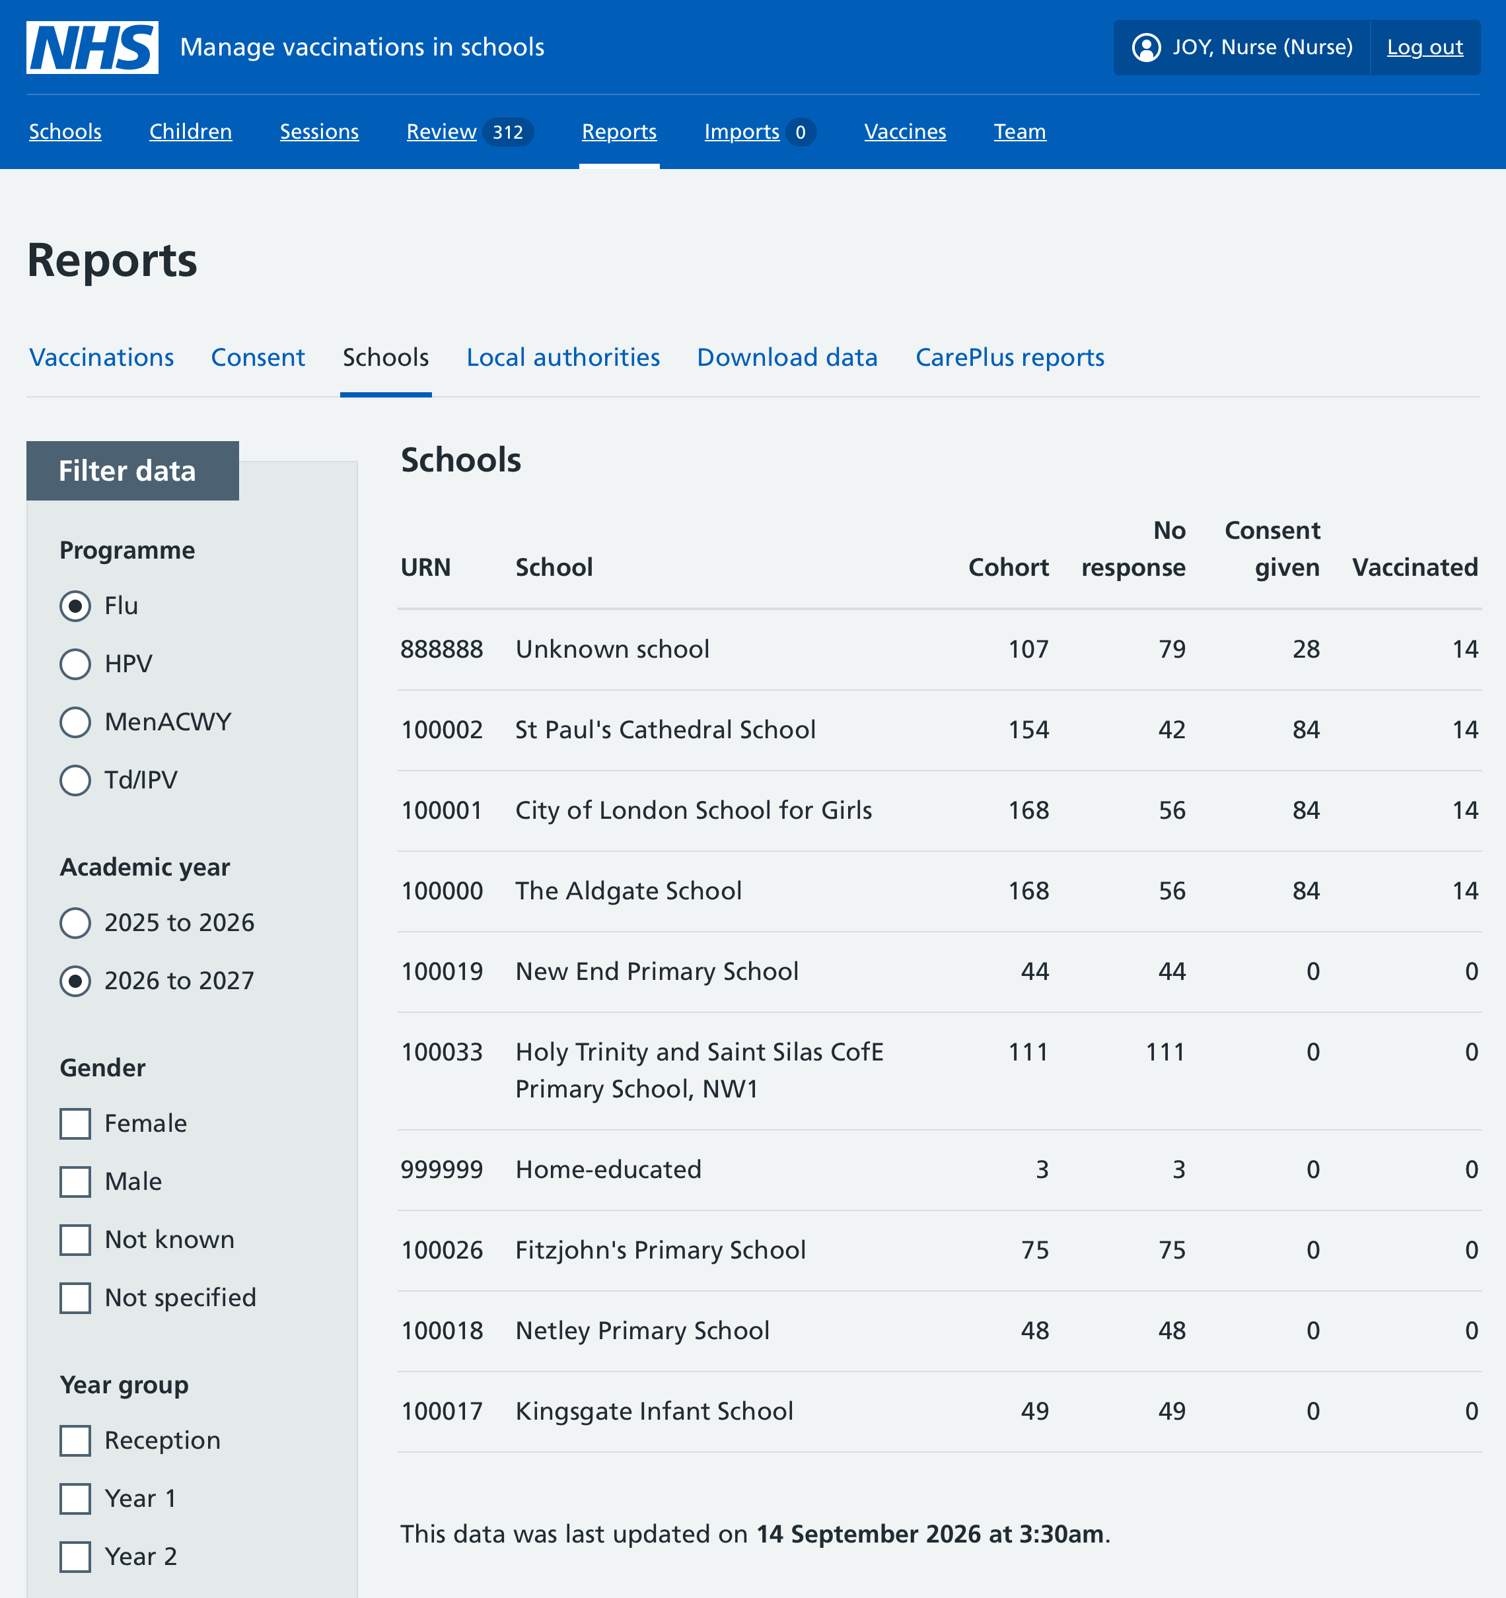Select the Schools reports tab
1506x1598 pixels.
tap(386, 357)
